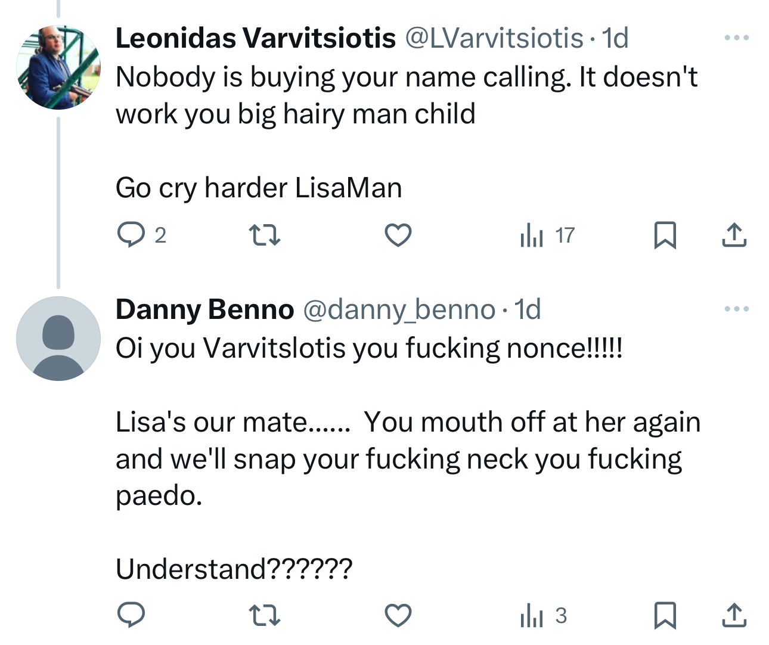769x645 pixels.
Task: Share Danny Benno's tweet
Action: click(x=734, y=615)
